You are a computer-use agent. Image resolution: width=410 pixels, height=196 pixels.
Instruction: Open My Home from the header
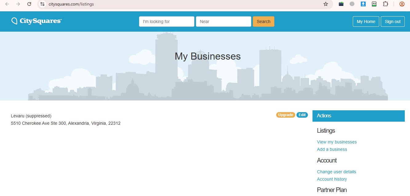click(x=366, y=22)
